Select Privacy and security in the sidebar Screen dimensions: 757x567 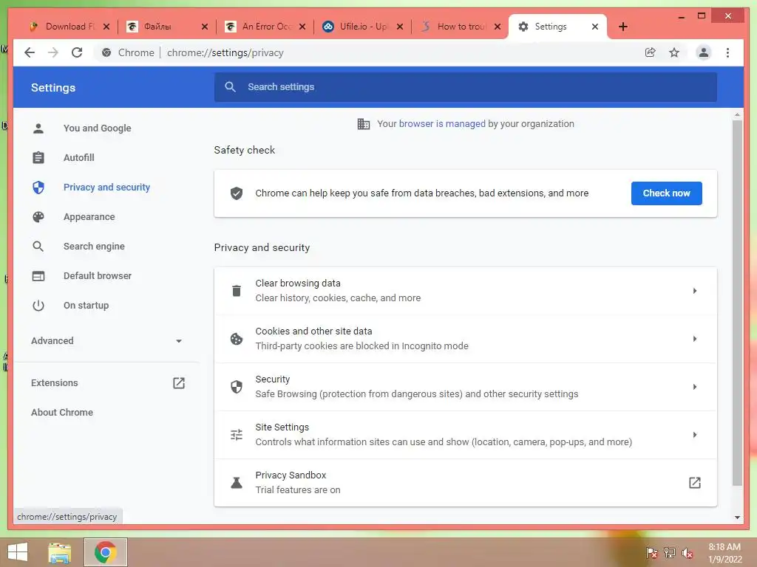[106, 187]
